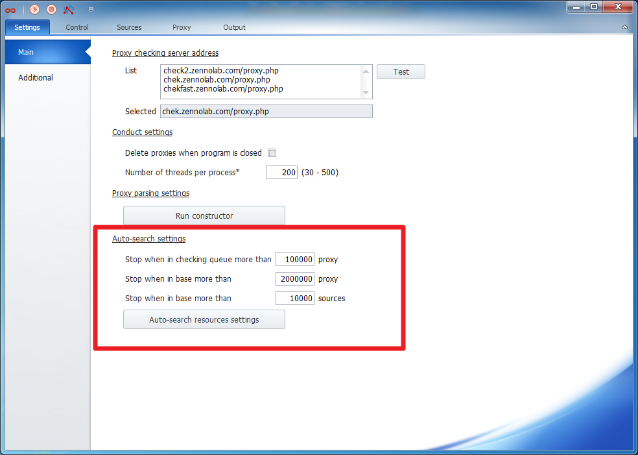Click the base proxy limit field showing 2000000
The image size is (638, 455).
point(295,279)
